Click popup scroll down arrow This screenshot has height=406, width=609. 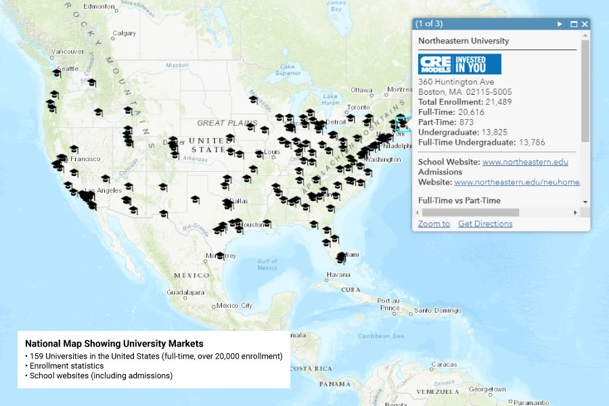pyautogui.click(x=585, y=202)
